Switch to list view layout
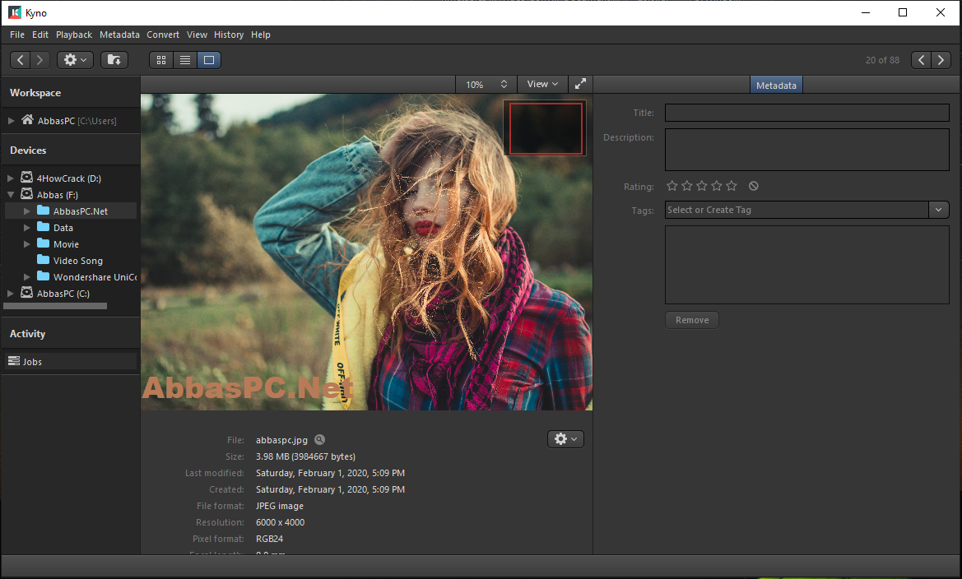Image resolution: width=962 pixels, height=579 pixels. tap(184, 60)
